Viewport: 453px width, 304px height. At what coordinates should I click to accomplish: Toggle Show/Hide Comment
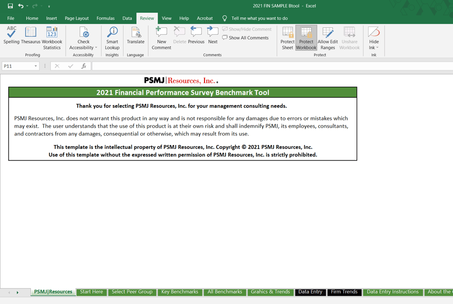tap(247, 29)
